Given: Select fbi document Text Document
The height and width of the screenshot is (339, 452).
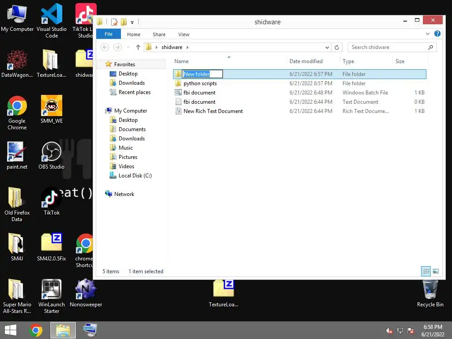Looking at the screenshot, I should pos(300,102).
